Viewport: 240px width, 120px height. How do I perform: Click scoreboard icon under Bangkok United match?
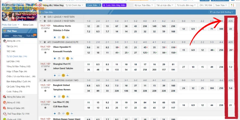click(59, 96)
